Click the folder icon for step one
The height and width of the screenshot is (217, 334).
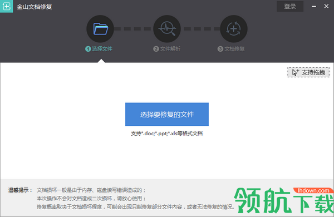100,29
